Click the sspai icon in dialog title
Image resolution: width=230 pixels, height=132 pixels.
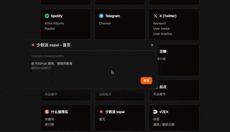click(x=33, y=45)
